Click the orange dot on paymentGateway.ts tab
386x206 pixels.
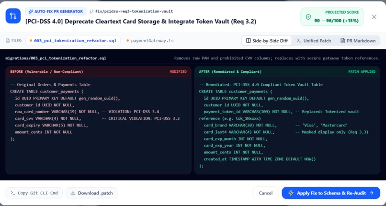coord(127,41)
